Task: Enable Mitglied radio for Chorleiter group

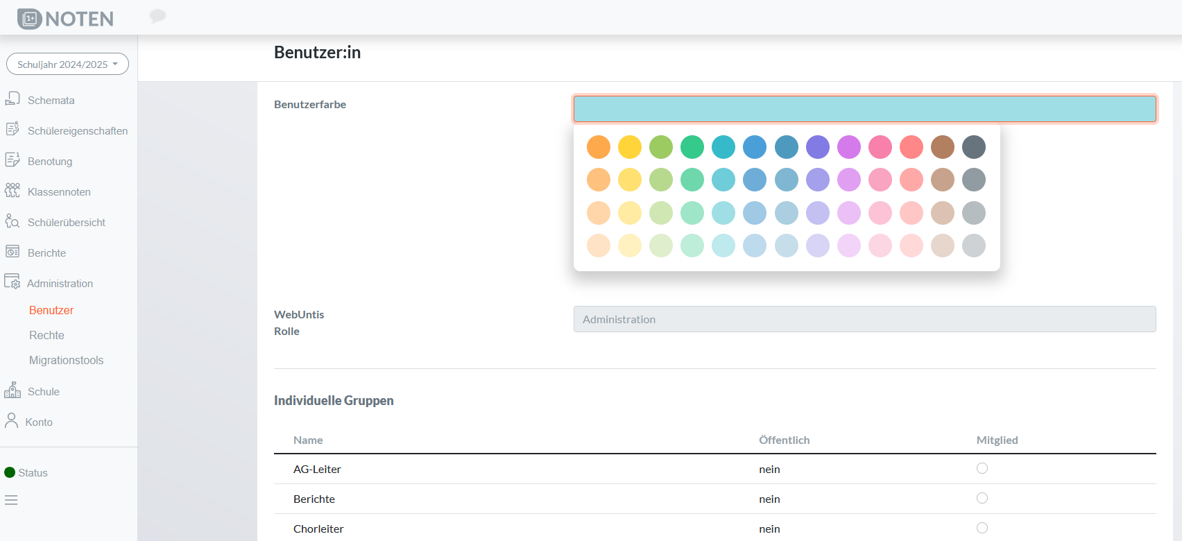Action: pos(982,528)
